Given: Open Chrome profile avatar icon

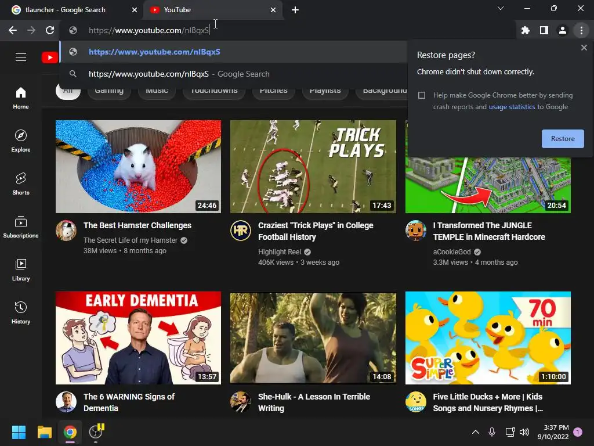Looking at the screenshot, I should (562, 30).
